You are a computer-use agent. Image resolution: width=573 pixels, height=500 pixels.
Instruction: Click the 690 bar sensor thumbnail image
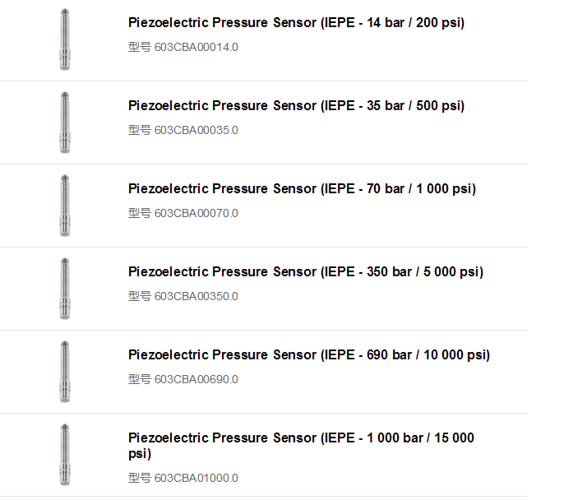(x=65, y=372)
